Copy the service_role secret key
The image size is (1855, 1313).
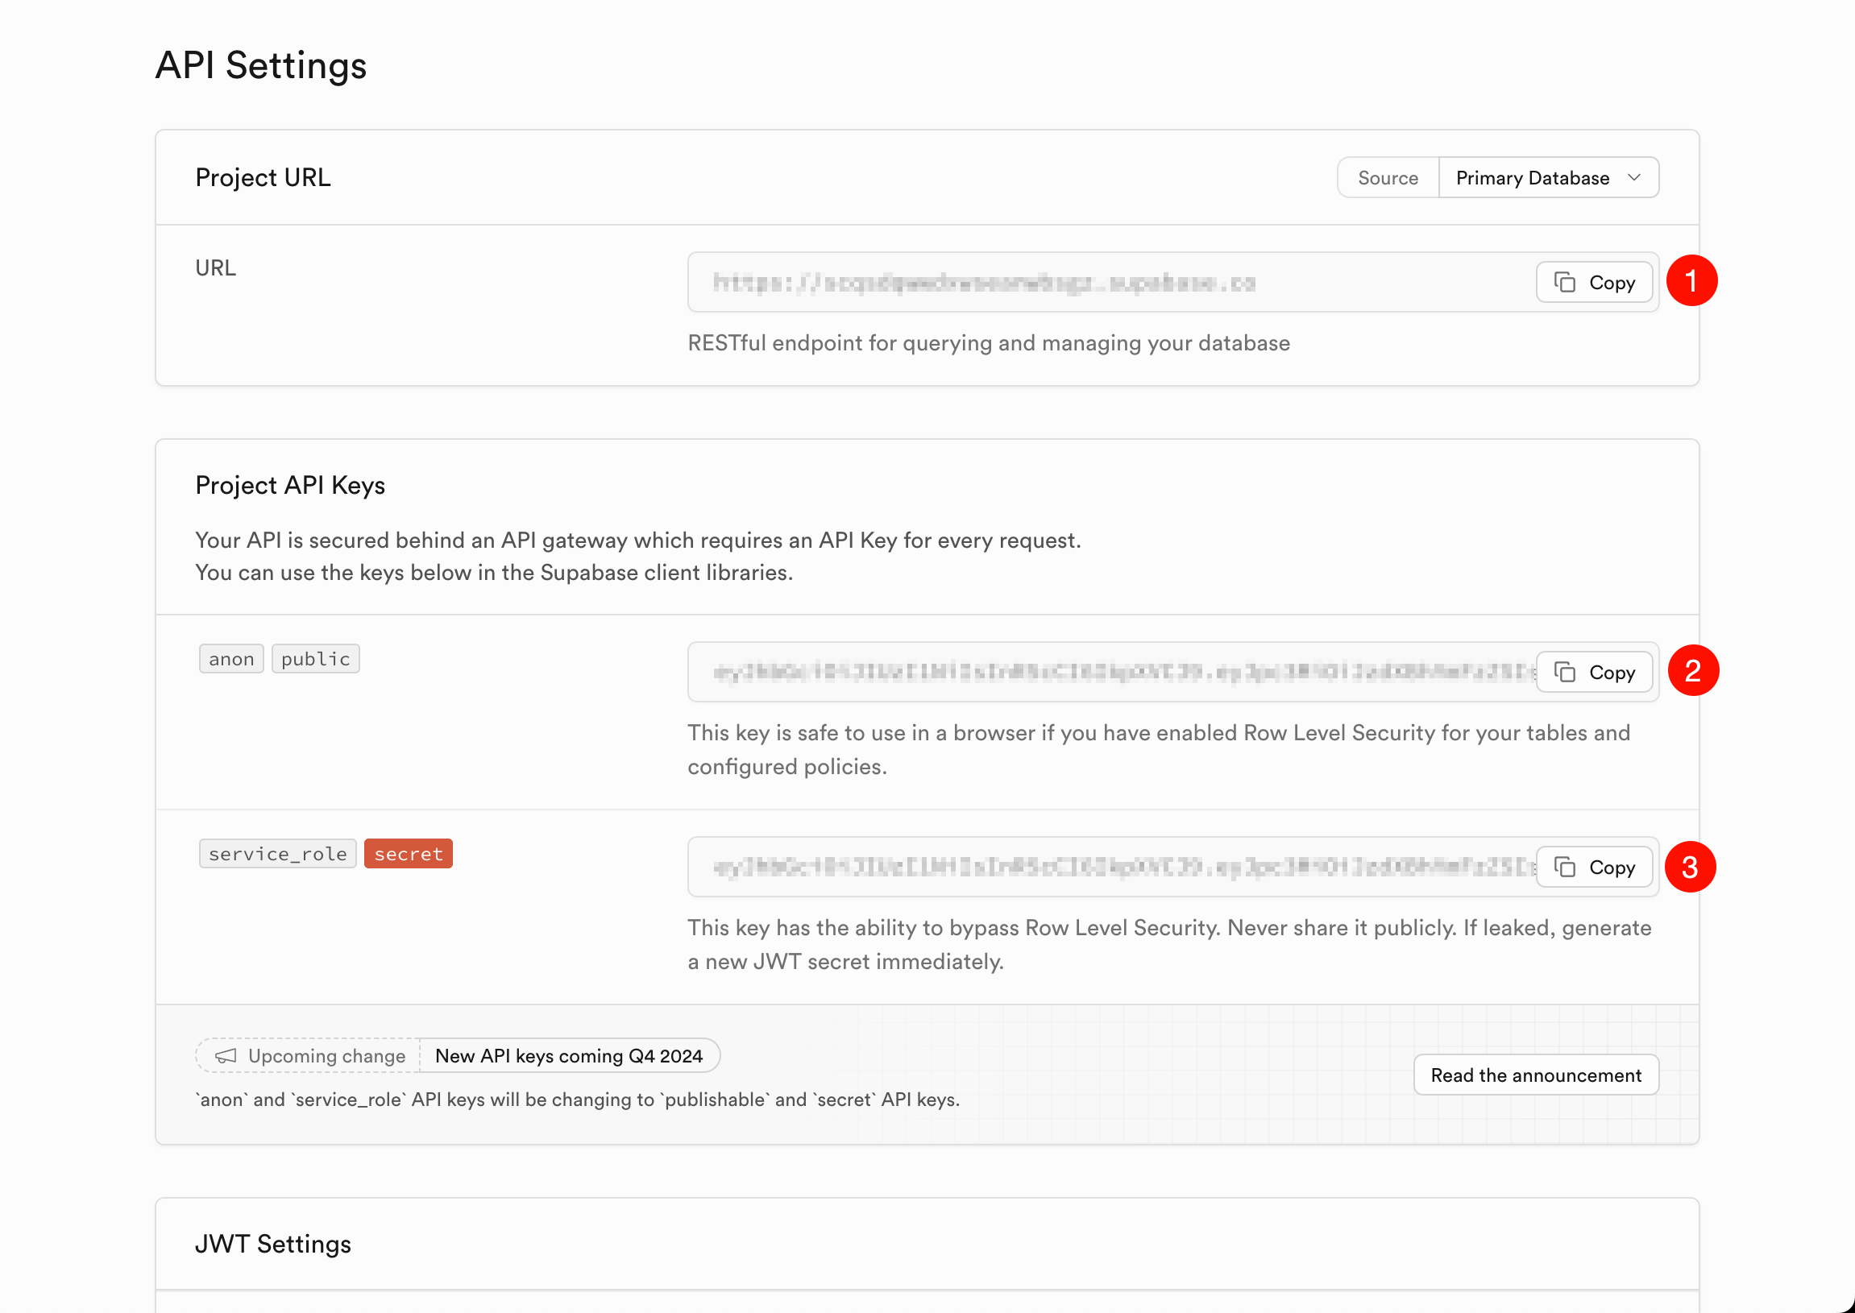[1594, 867]
